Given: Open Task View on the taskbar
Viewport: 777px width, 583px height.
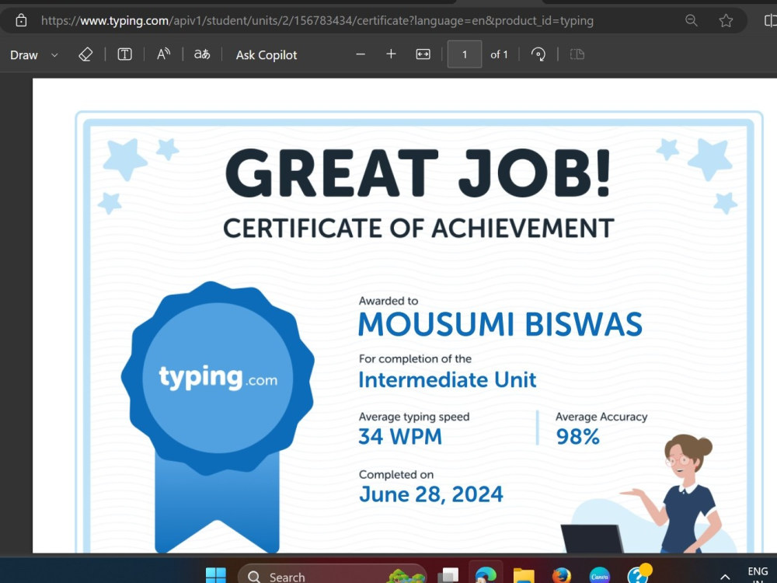Looking at the screenshot, I should [x=448, y=575].
